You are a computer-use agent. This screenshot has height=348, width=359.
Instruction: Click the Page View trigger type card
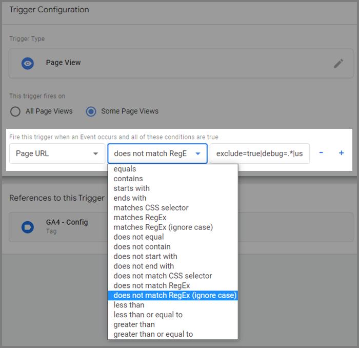[x=181, y=64]
